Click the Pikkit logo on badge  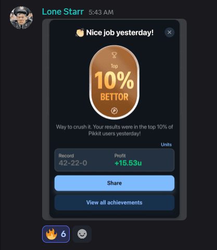coord(114,110)
